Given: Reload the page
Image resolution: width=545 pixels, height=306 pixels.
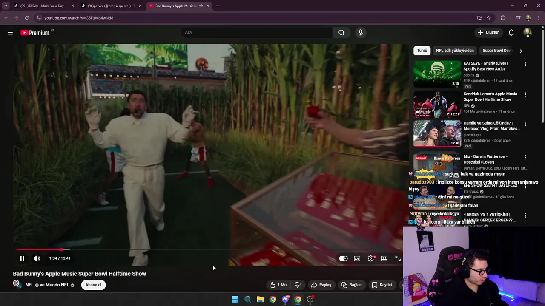Looking at the screenshot, I should click(x=26, y=18).
